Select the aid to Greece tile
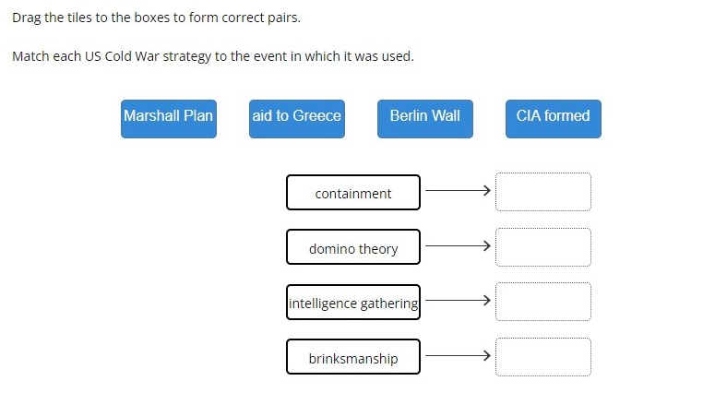The height and width of the screenshot is (393, 703). 297,119
